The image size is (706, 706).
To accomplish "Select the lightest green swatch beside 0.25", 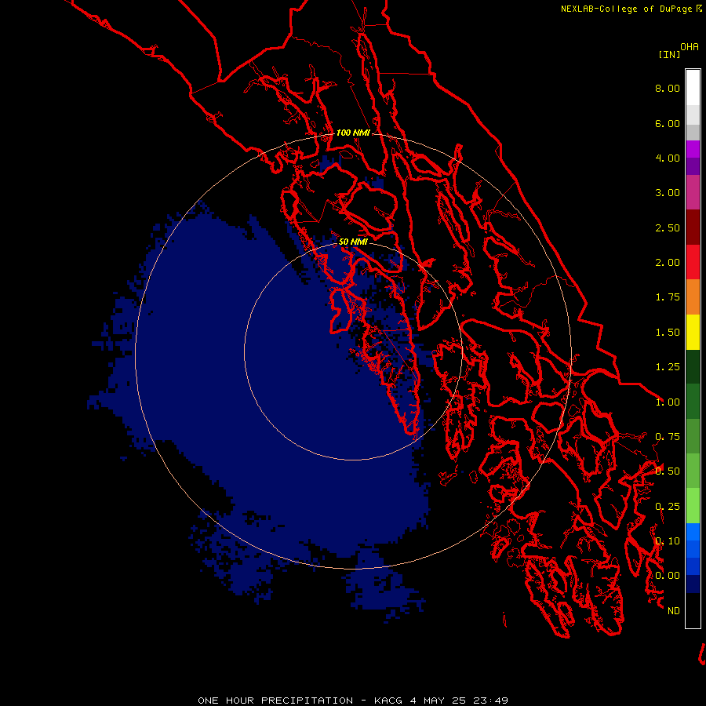I will pyautogui.click(x=693, y=506).
